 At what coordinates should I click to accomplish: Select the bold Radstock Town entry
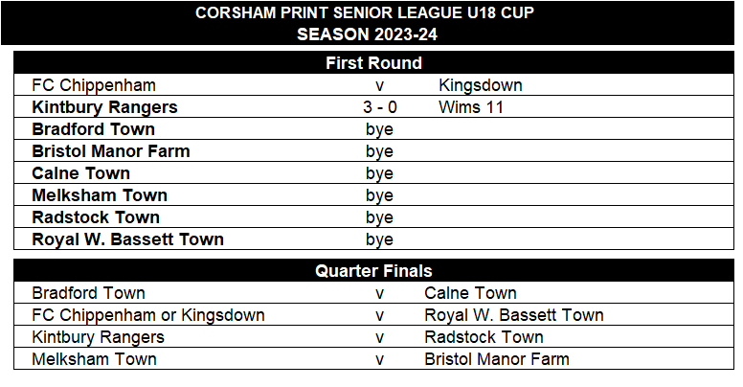[x=96, y=217]
